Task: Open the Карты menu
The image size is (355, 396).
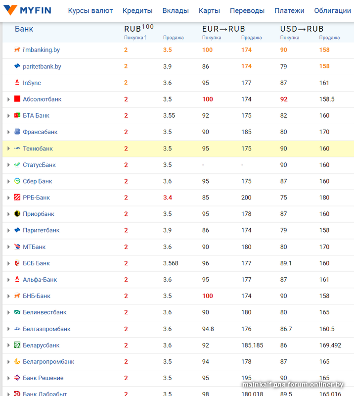Action: (209, 10)
